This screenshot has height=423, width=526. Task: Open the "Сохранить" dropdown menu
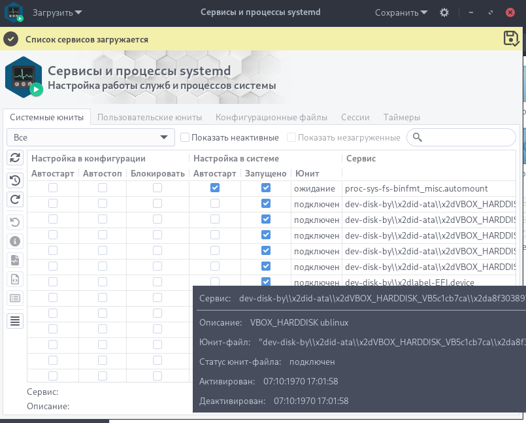(401, 12)
